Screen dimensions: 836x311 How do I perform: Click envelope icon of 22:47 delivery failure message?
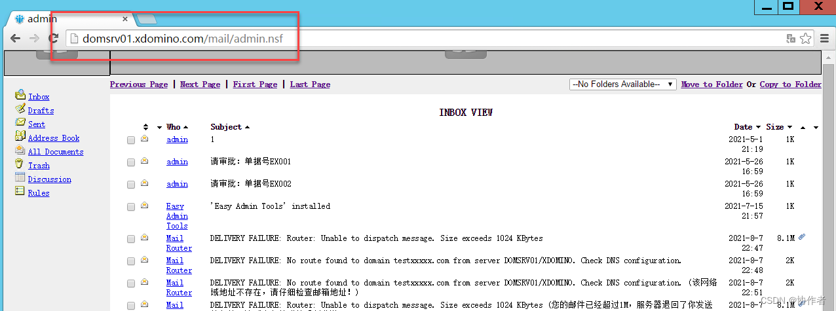[145, 238]
